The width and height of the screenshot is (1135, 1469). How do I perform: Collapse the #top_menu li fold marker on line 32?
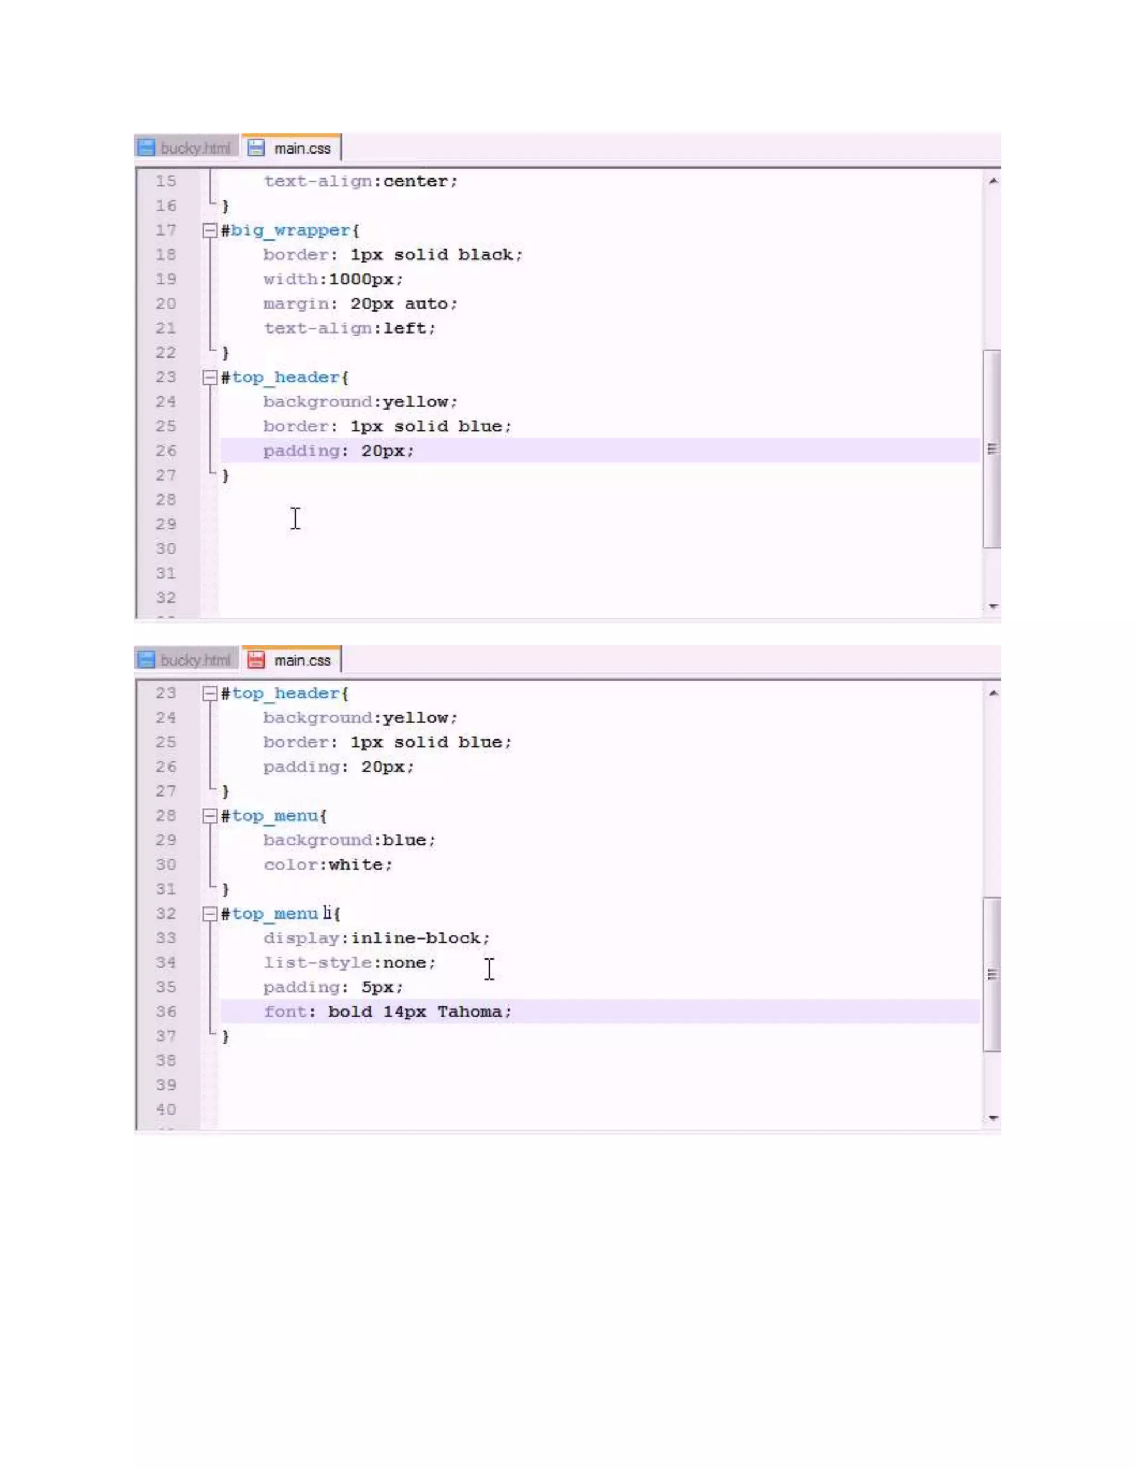210,914
